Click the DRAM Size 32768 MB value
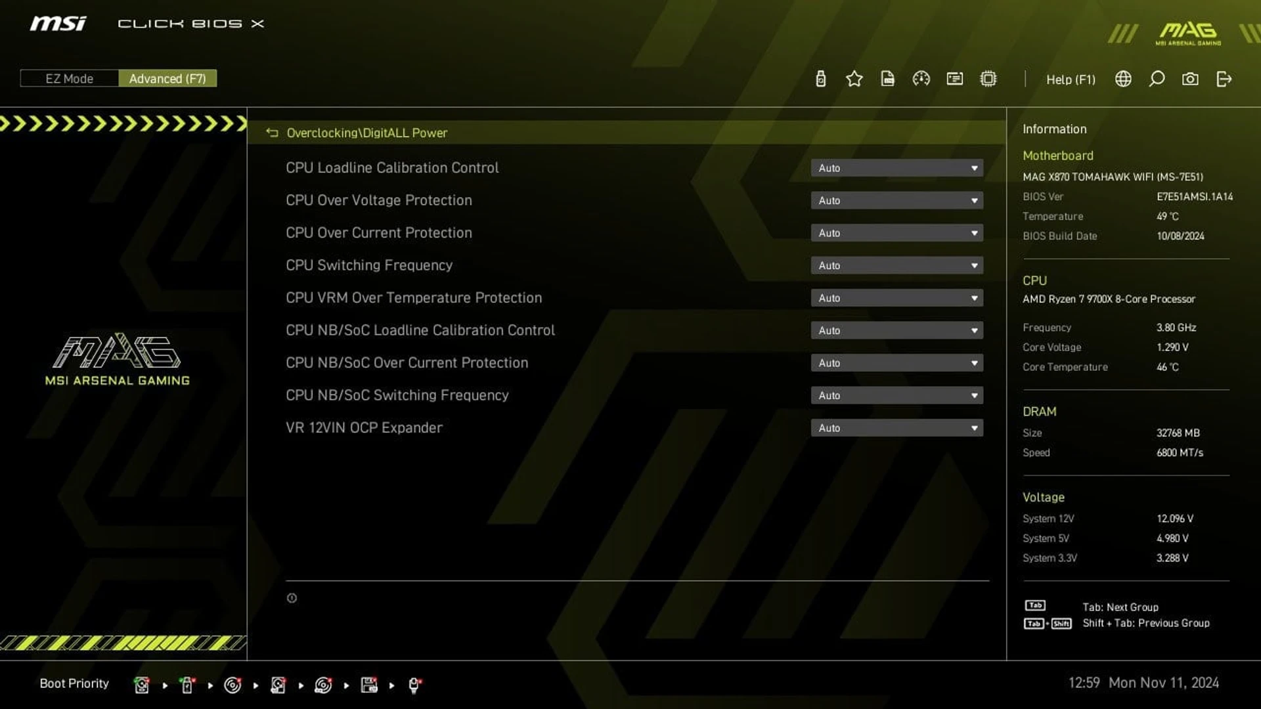This screenshot has height=709, width=1261. pos(1178,433)
